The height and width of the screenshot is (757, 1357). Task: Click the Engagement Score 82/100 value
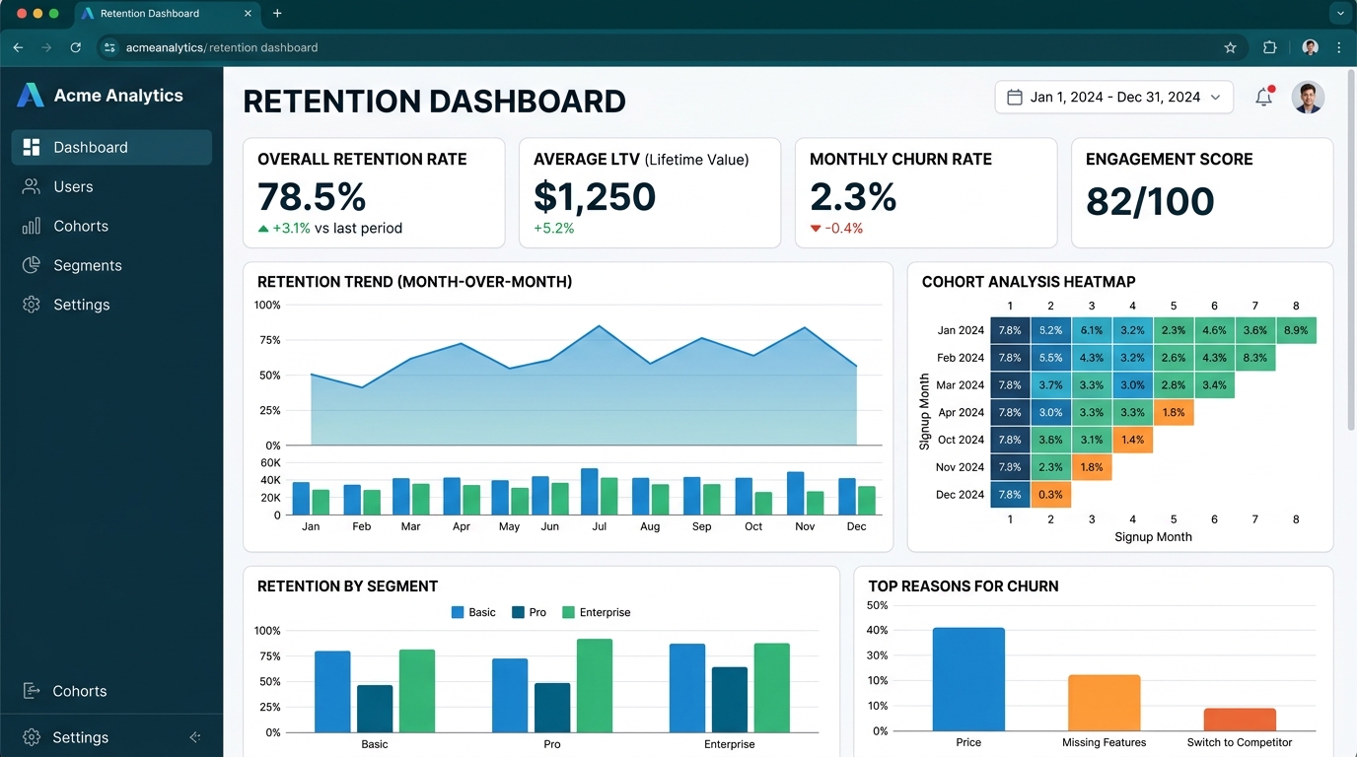(1150, 201)
